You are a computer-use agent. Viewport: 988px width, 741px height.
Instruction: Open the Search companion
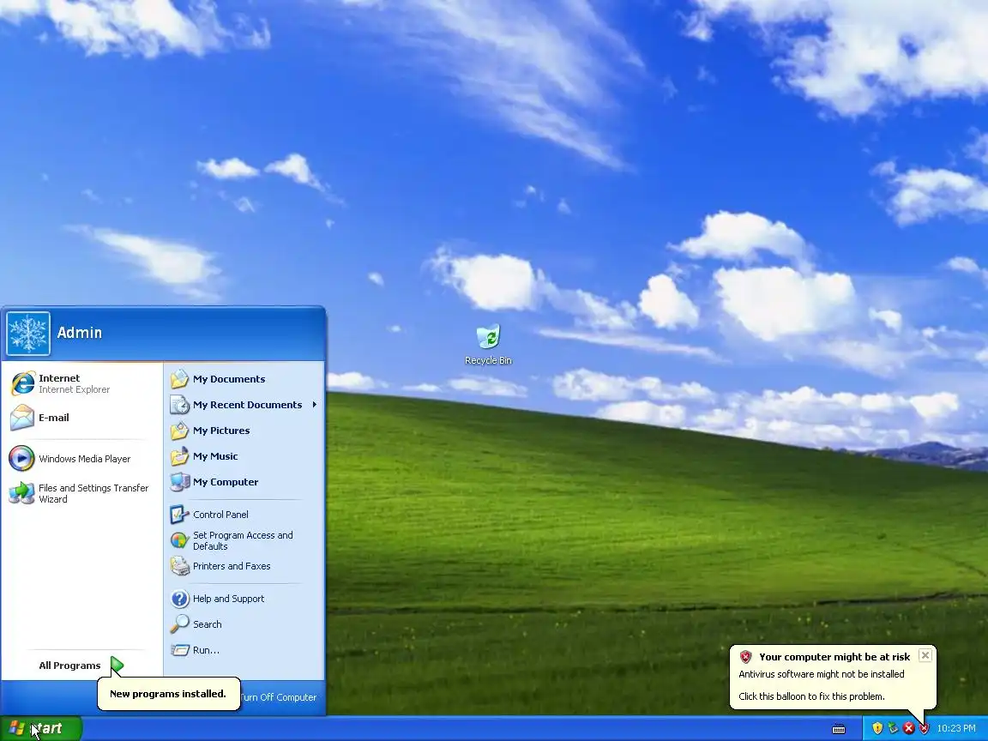click(244, 624)
